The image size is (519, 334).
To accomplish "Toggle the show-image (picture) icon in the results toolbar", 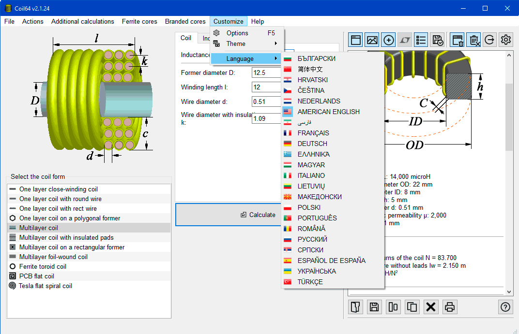I will [372, 40].
